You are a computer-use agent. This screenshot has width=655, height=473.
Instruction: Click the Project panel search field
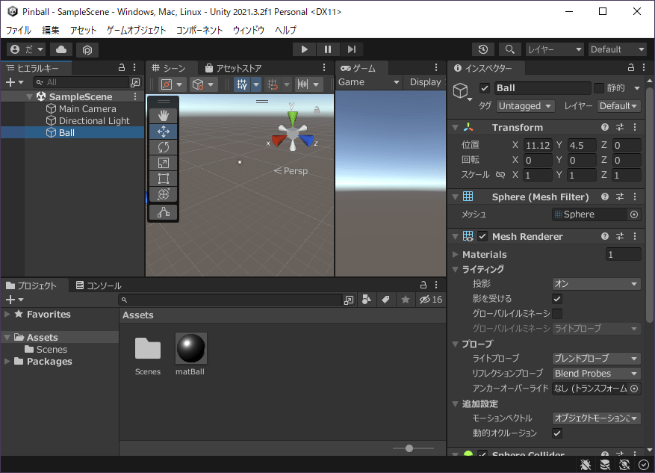tap(230, 300)
